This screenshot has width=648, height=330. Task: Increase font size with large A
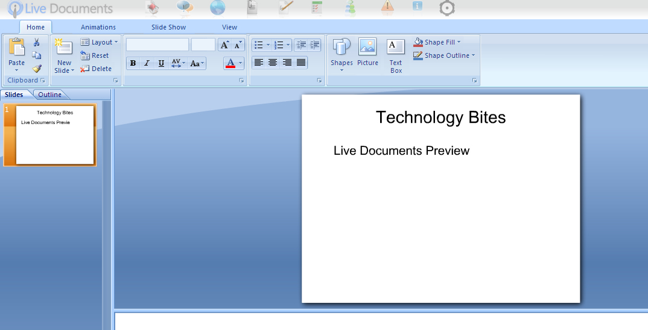tap(225, 45)
